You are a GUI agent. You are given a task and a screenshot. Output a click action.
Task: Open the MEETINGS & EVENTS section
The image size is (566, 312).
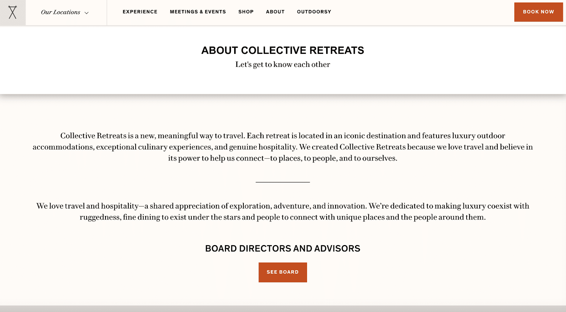[x=198, y=12]
